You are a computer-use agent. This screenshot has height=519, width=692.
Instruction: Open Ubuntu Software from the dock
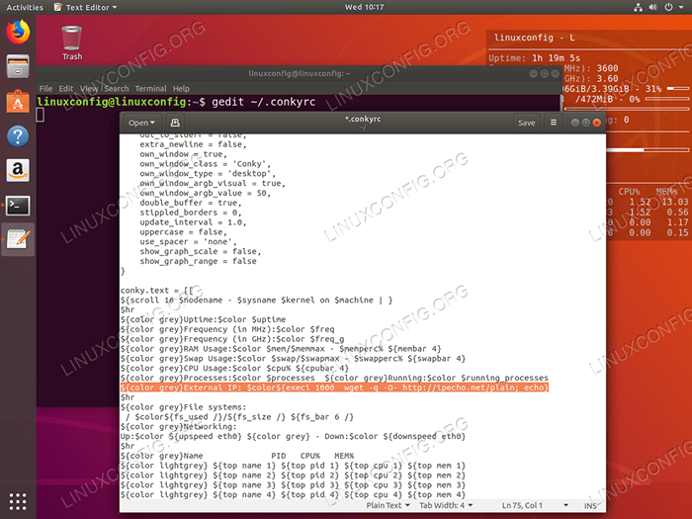[x=18, y=101]
